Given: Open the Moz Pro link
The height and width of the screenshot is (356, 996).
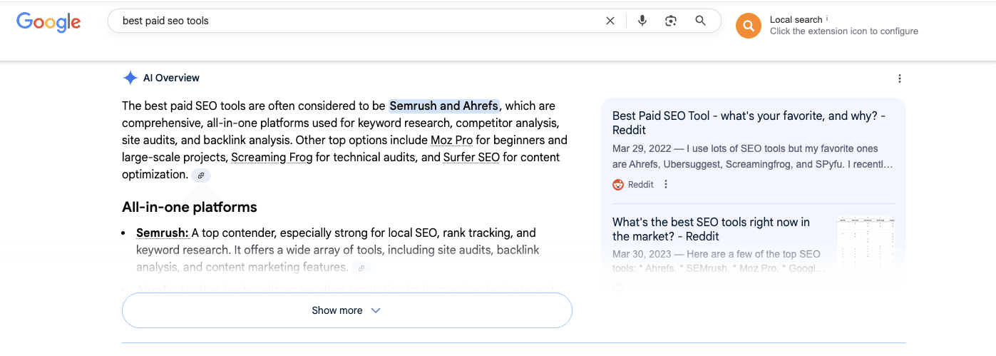Looking at the screenshot, I should tap(451, 140).
